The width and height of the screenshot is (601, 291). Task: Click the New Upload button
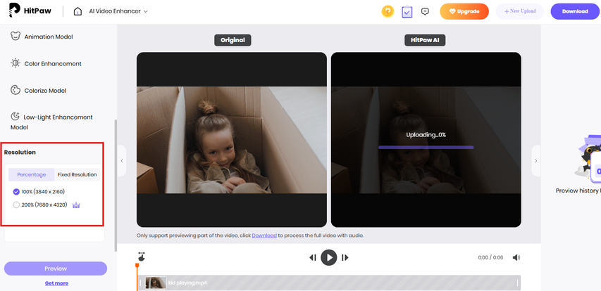520,11
